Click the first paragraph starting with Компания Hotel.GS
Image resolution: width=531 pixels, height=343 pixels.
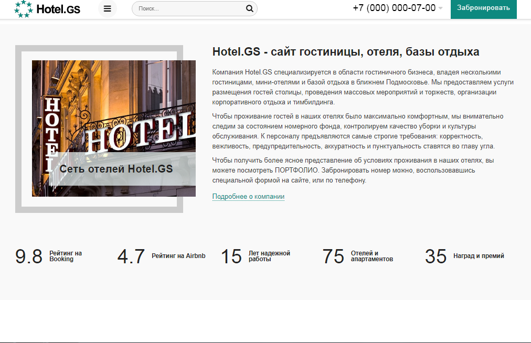coord(362,87)
